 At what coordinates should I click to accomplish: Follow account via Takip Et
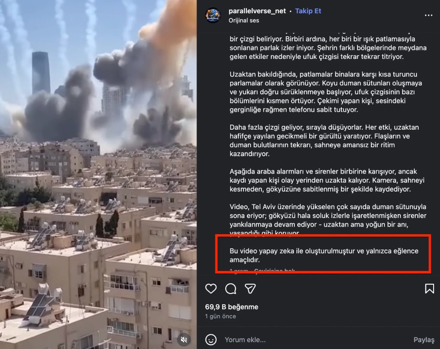click(x=308, y=11)
